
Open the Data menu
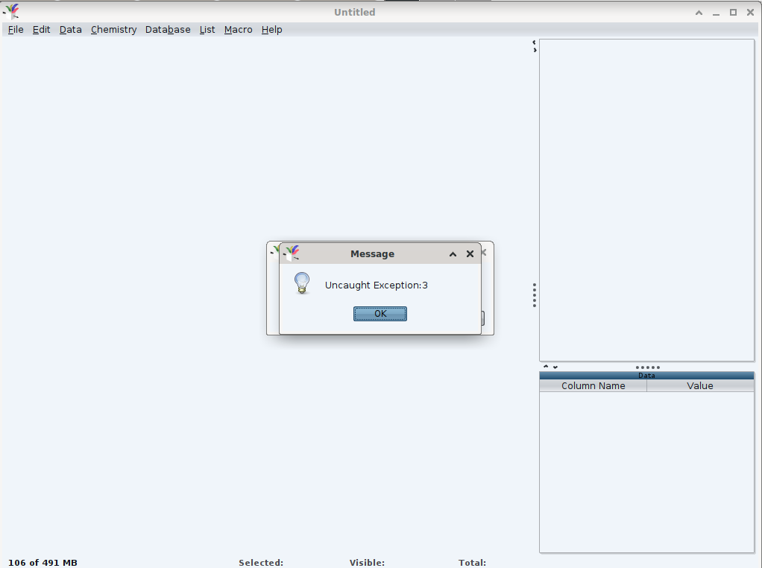tap(71, 30)
